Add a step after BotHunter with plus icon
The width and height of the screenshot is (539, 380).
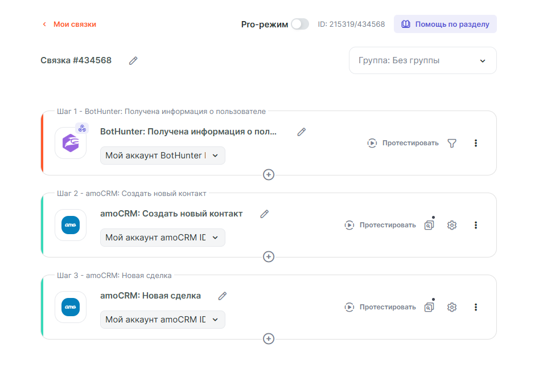point(269,174)
